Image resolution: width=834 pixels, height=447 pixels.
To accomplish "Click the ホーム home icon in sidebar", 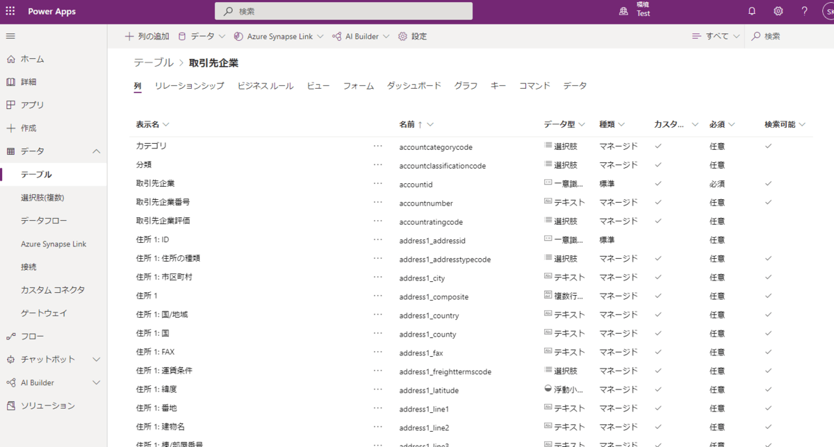I will pyautogui.click(x=10, y=59).
